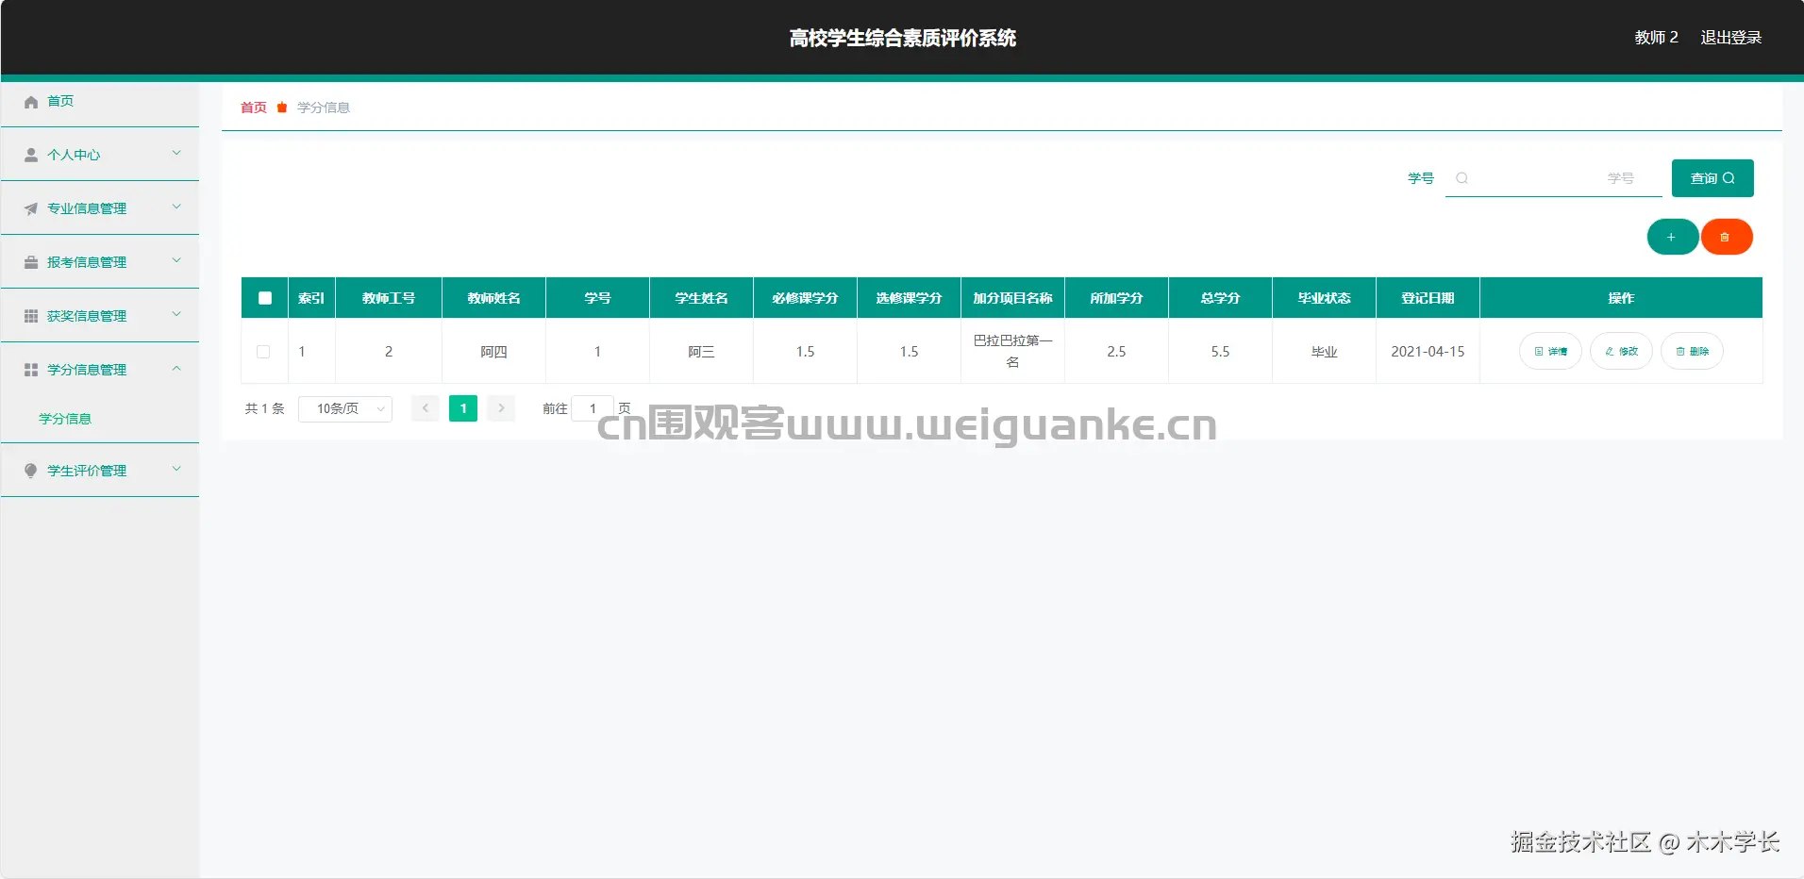
Task: Click the 教师工号 column header
Action: (x=389, y=298)
